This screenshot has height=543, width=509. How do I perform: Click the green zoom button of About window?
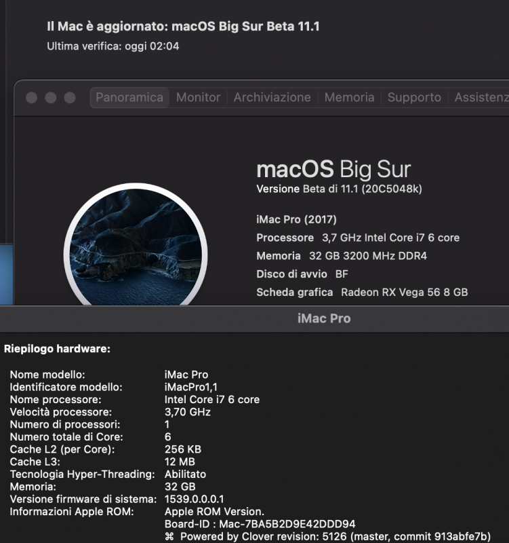click(x=70, y=98)
